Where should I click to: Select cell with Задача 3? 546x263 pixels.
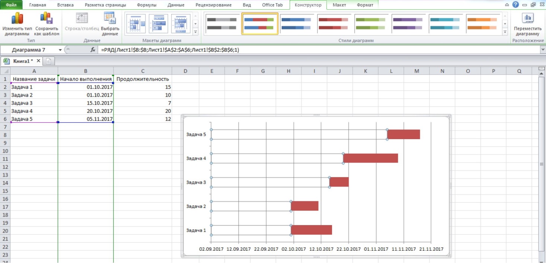coord(34,103)
